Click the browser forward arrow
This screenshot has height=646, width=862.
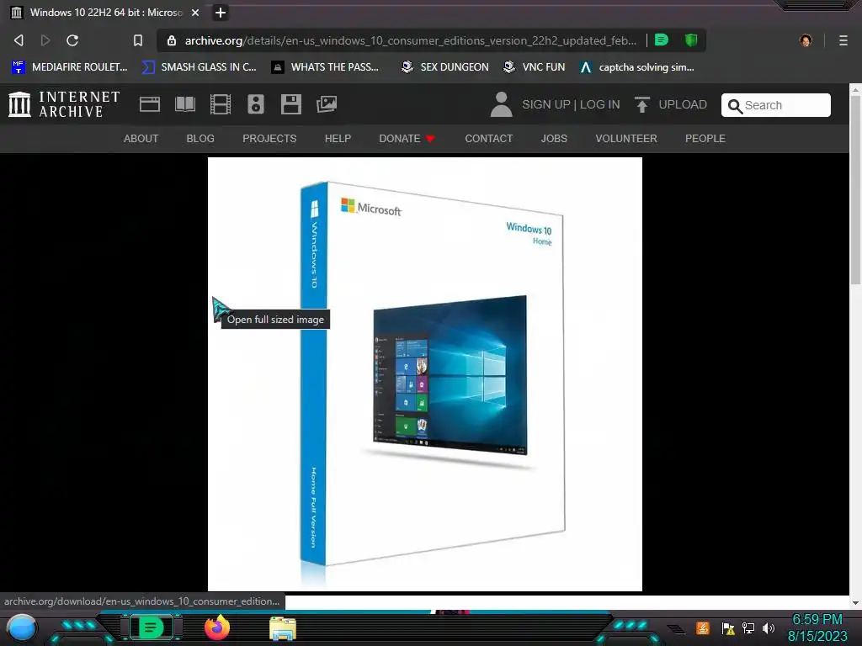pos(45,40)
